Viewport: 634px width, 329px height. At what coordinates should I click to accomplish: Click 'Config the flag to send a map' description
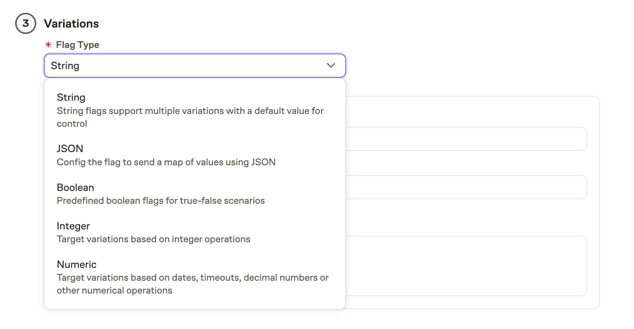(166, 162)
